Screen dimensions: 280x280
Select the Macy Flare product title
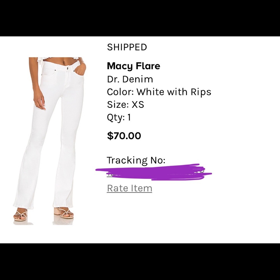(133, 66)
